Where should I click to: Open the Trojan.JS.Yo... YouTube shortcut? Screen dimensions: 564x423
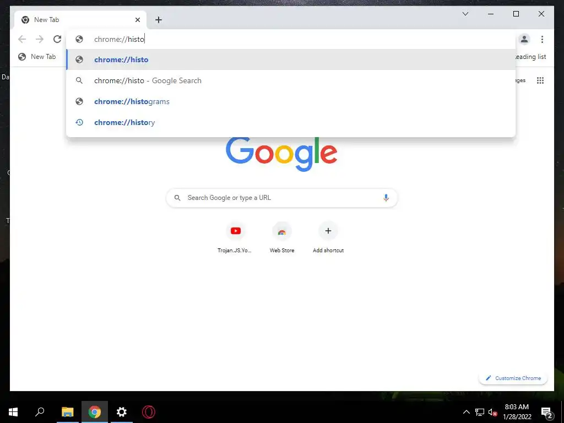(x=235, y=238)
